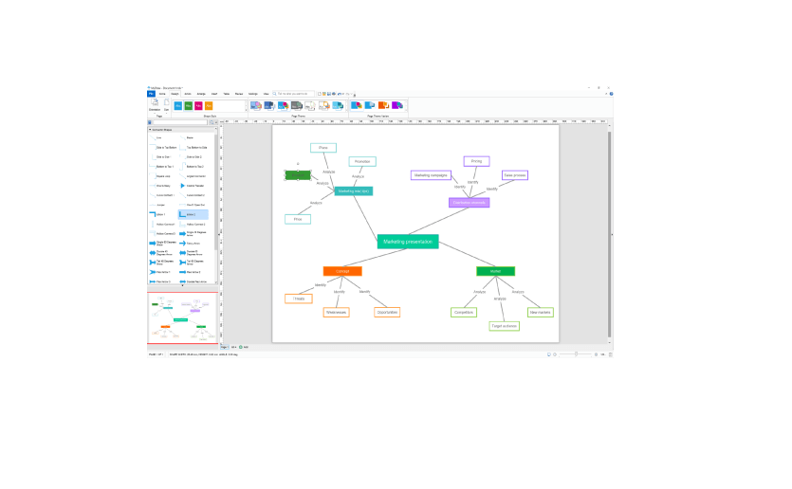This screenshot has width=792, height=489.
Task: Select the Competitors box
Action: 464,313
